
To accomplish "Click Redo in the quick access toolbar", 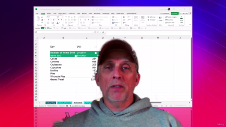I will tap(64, 28).
